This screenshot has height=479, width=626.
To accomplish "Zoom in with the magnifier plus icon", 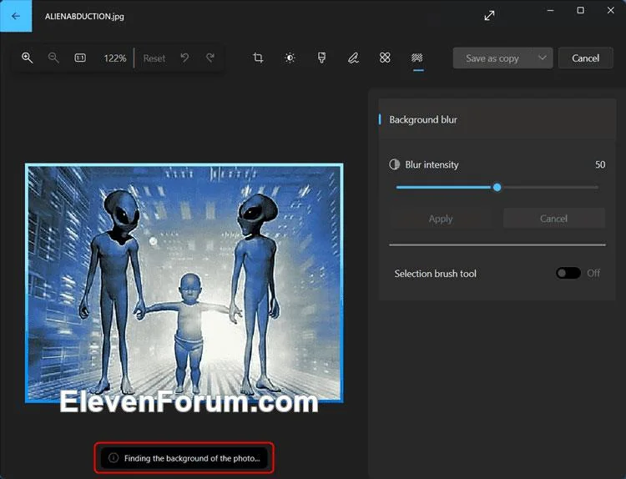I will point(28,58).
